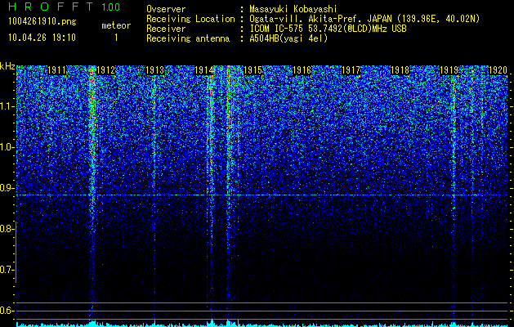Click the 1.0 kHz axis label

point(7,147)
